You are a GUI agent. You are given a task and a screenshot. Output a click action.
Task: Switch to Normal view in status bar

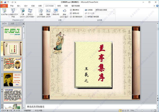(x=120, y=110)
